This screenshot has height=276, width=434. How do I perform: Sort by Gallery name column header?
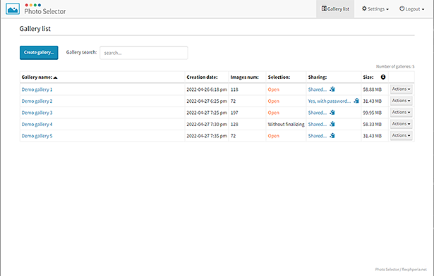tap(40, 77)
